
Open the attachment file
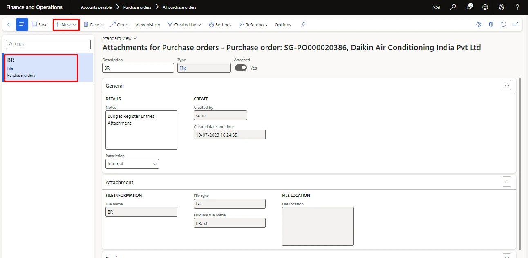[x=119, y=25]
